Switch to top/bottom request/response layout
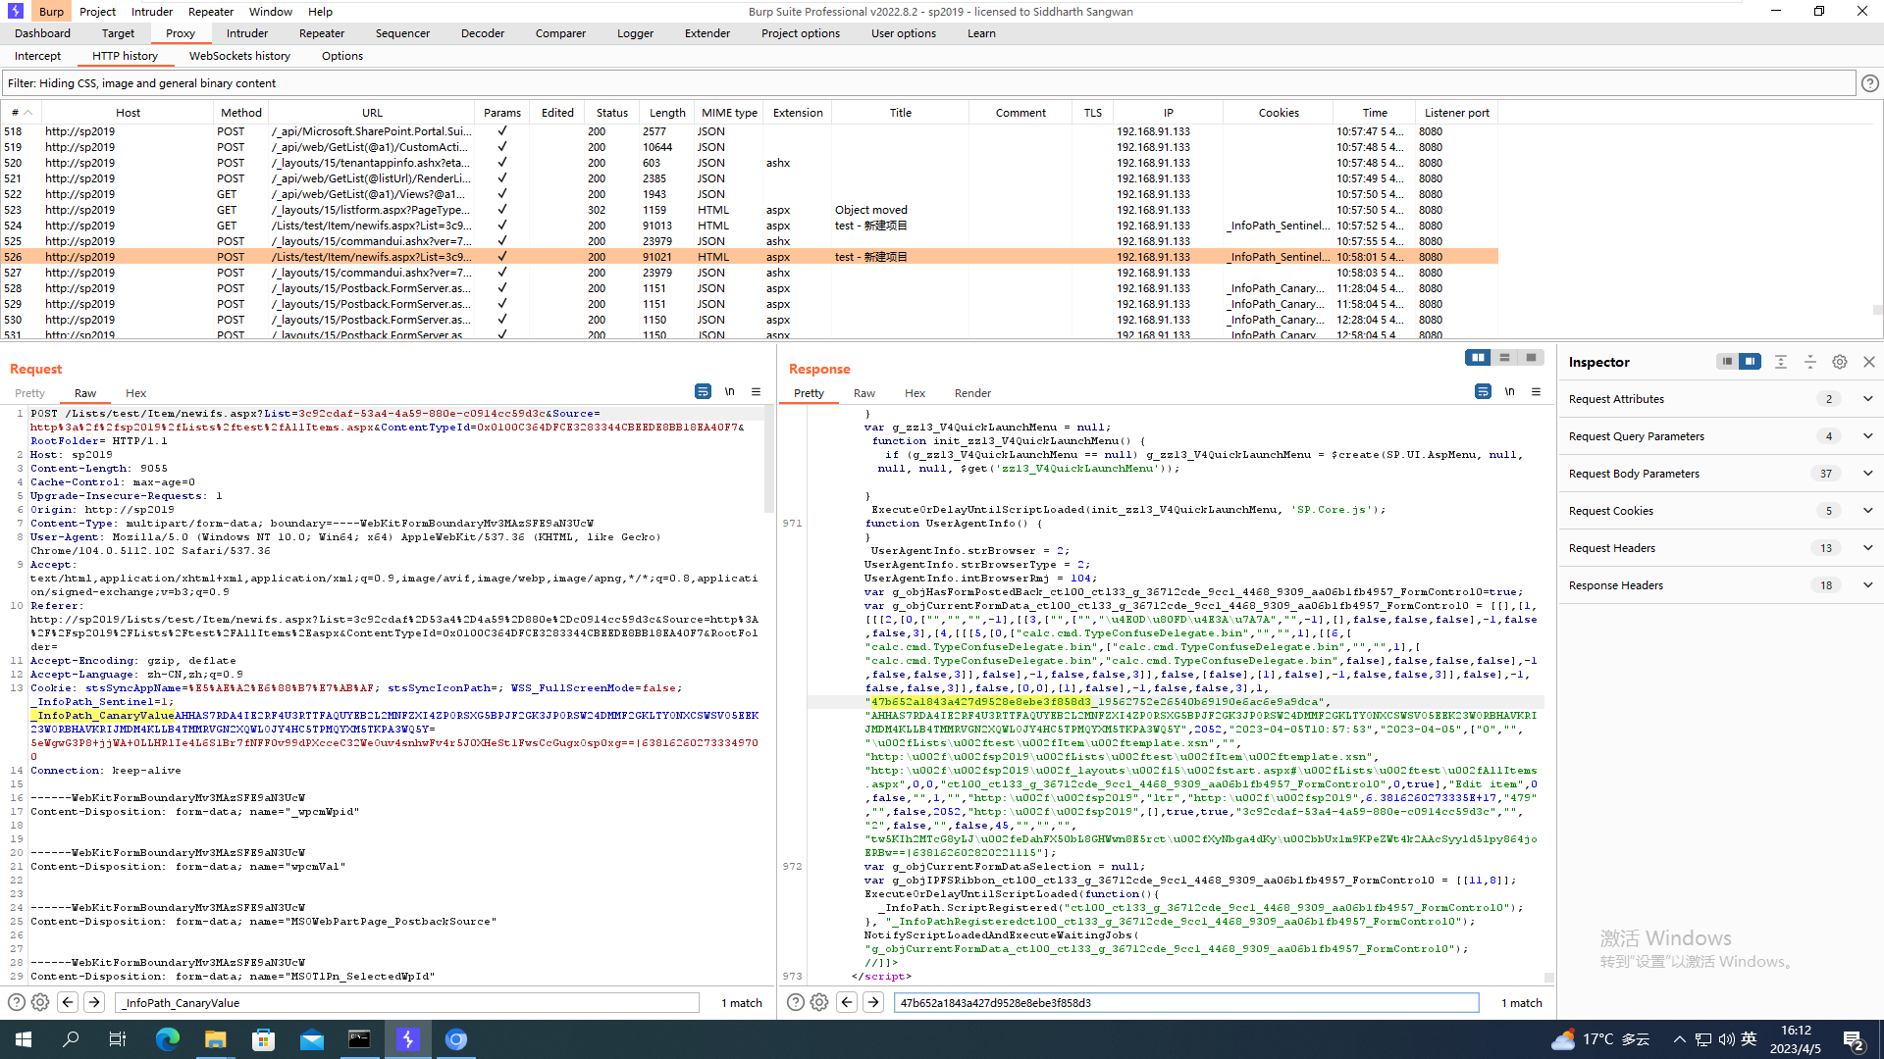 tap(1504, 358)
